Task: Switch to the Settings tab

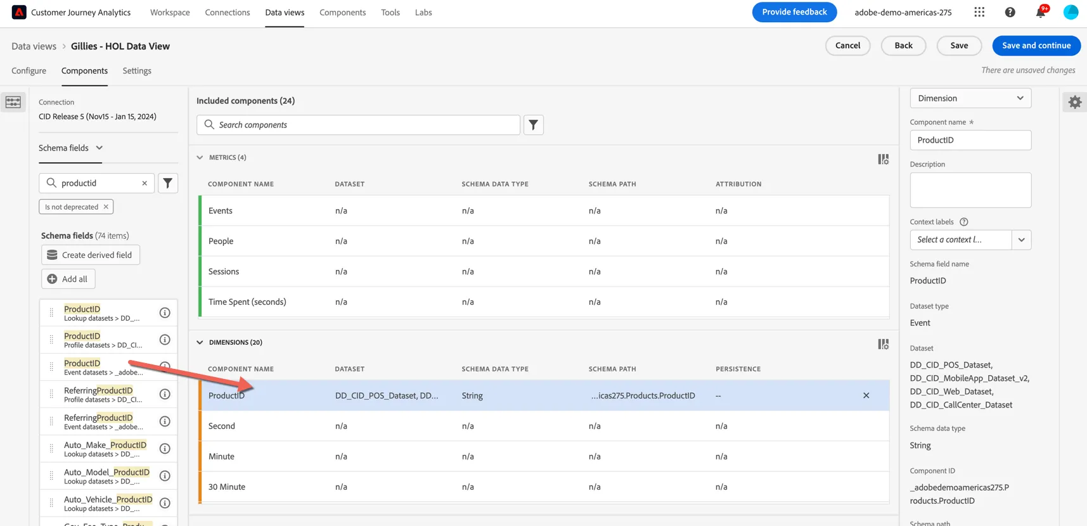Action: click(137, 71)
